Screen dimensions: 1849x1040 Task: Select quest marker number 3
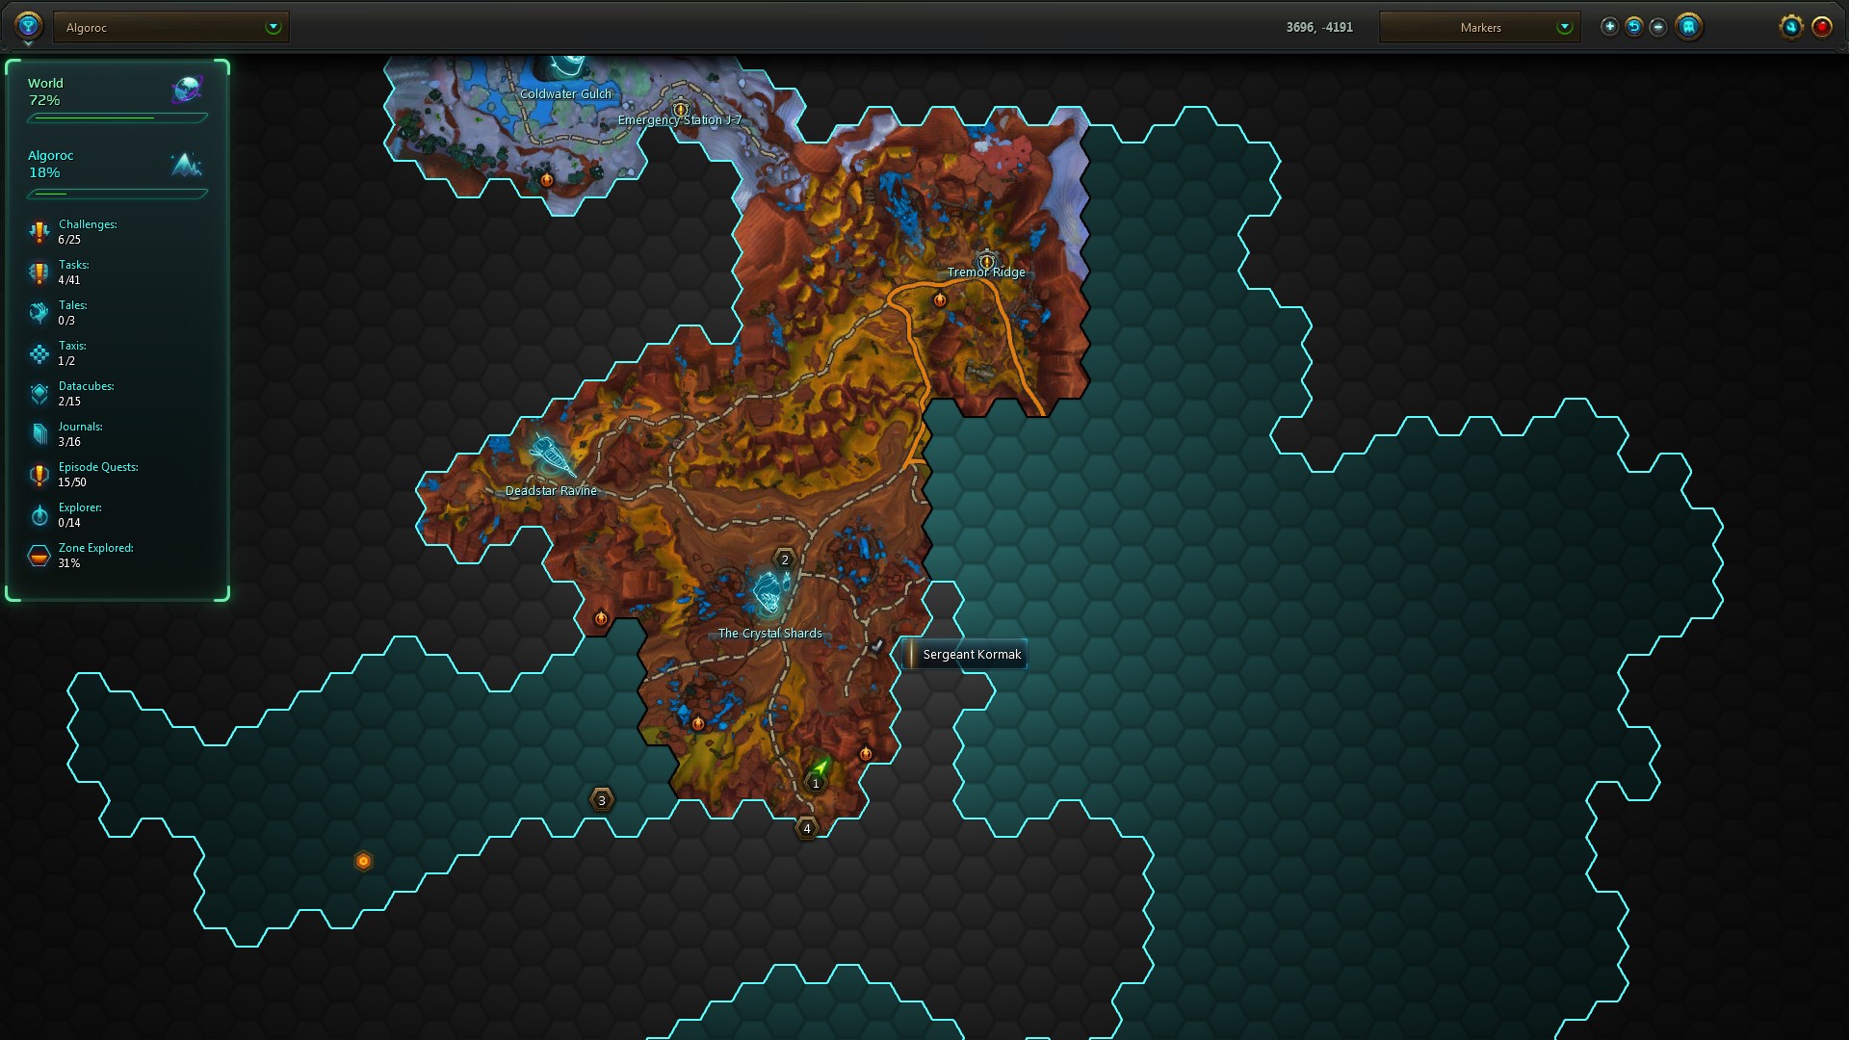602,799
